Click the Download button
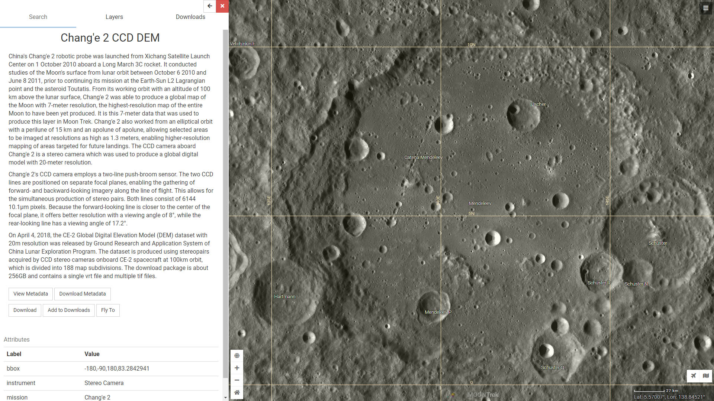The image size is (714, 401). 25,310
